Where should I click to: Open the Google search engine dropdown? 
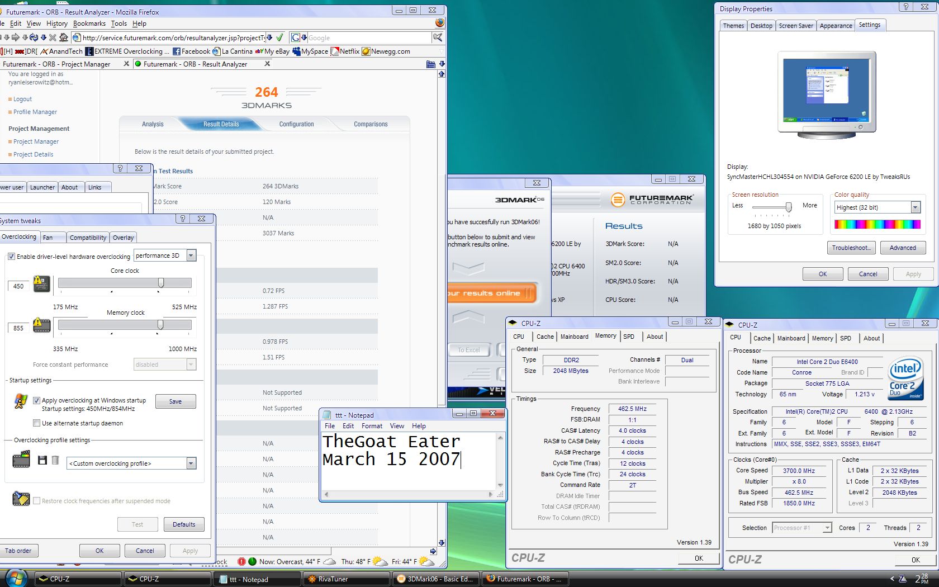(x=304, y=37)
